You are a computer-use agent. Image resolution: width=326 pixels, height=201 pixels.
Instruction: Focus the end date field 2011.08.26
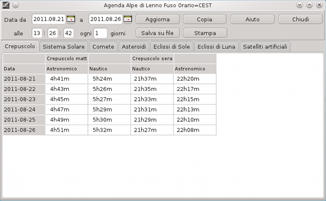(105, 19)
